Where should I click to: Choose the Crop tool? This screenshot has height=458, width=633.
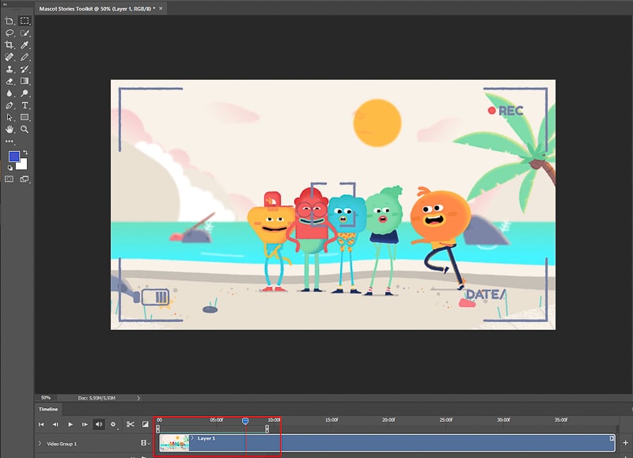(x=10, y=46)
